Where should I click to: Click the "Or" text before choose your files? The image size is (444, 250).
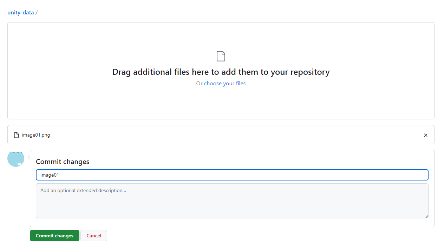pyautogui.click(x=199, y=84)
